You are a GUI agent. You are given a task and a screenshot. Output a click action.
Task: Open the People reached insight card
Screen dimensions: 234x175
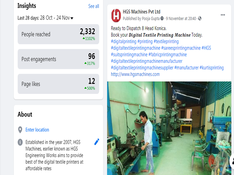[x=58, y=34]
